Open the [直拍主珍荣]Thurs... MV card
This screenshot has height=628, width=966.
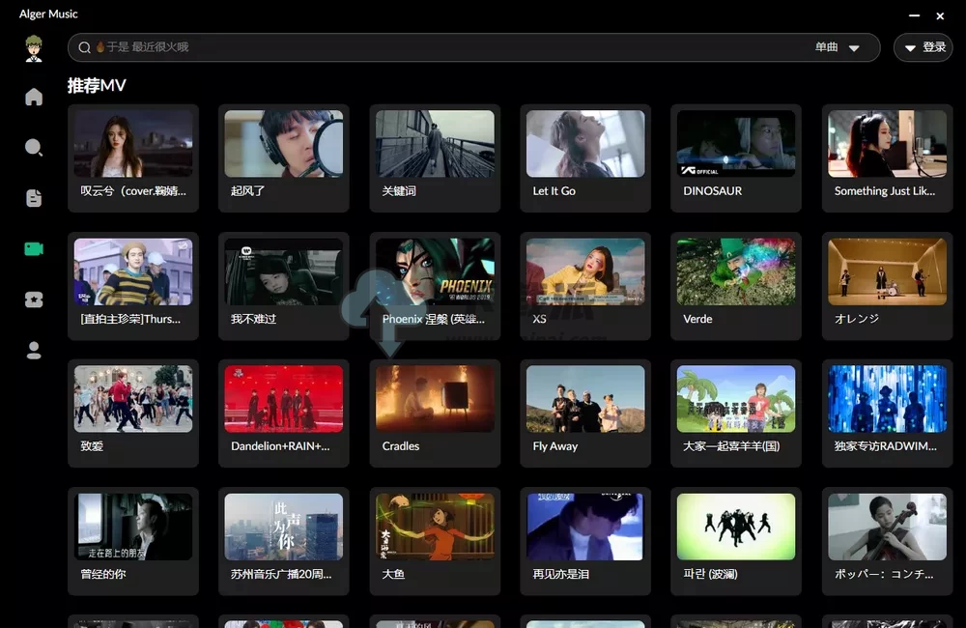point(133,286)
